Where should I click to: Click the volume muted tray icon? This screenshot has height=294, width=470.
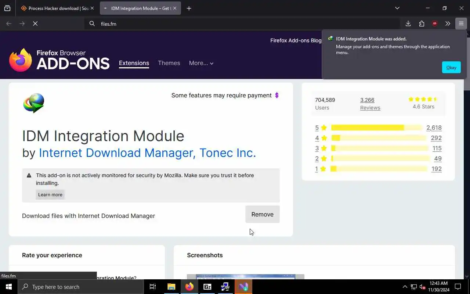(422, 287)
